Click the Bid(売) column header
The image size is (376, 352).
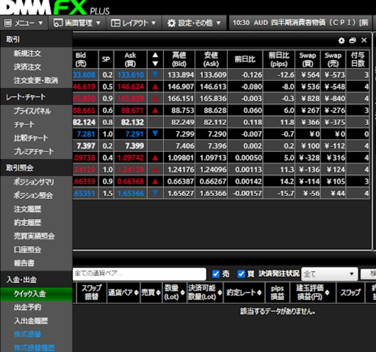85,59
